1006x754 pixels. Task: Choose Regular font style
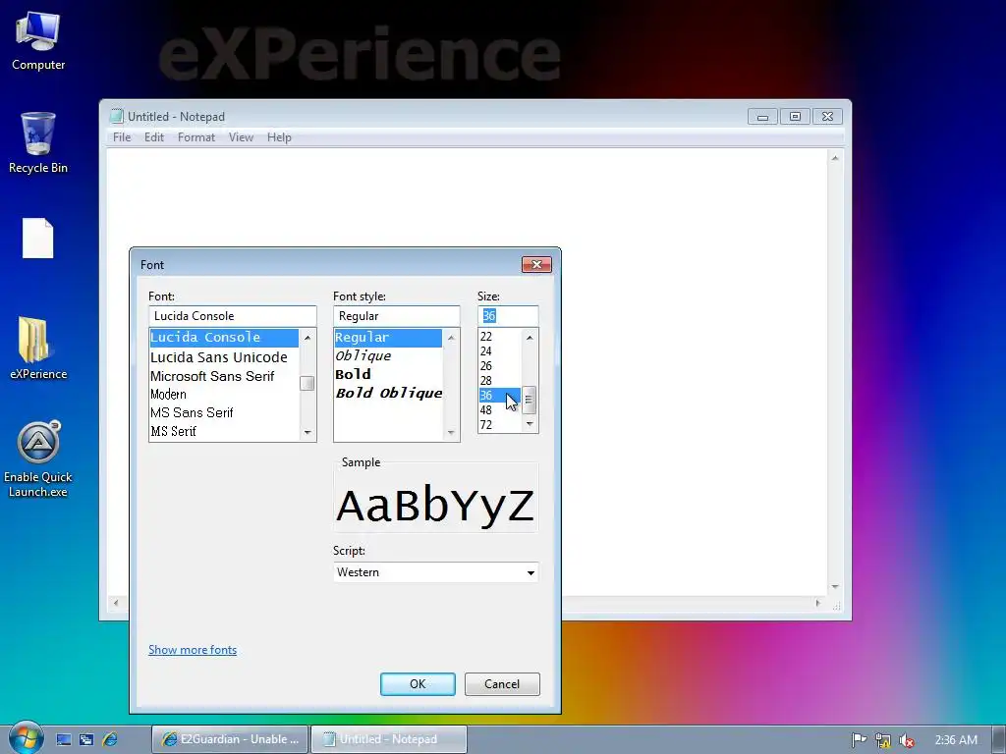click(x=388, y=338)
